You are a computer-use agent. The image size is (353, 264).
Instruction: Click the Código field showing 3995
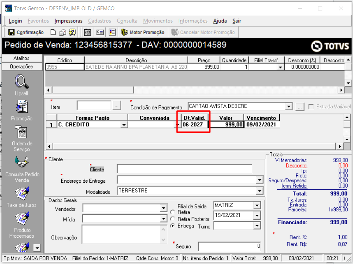64,67
